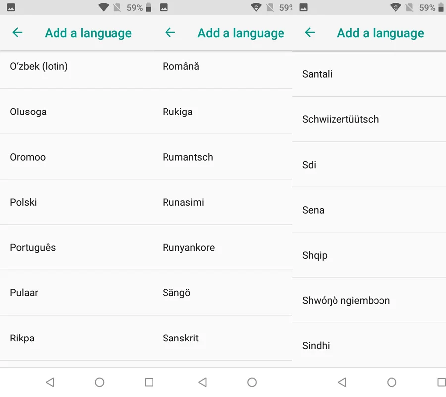Tap the Wi-Fi icon in the right status bar
Image resolution: width=446 pixels, height=397 pixels.
click(396, 7)
